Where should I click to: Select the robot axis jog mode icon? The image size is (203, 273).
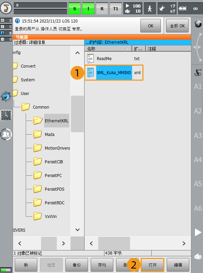click(x=198, y=72)
